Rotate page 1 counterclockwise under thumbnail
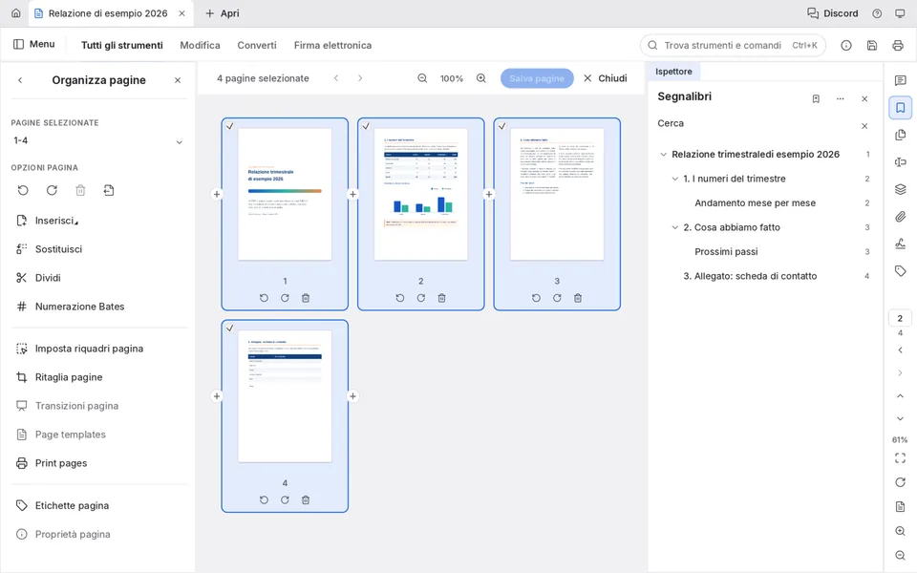 [264, 298]
